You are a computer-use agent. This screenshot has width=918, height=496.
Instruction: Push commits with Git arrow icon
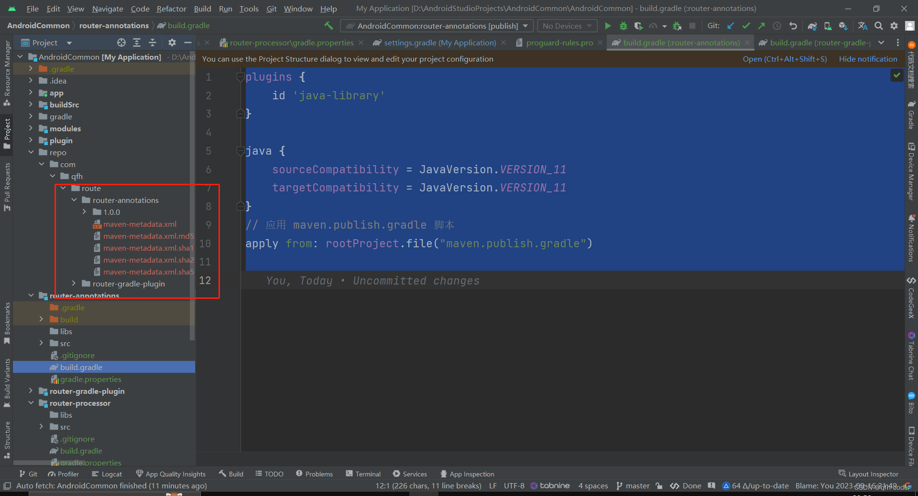point(761,26)
